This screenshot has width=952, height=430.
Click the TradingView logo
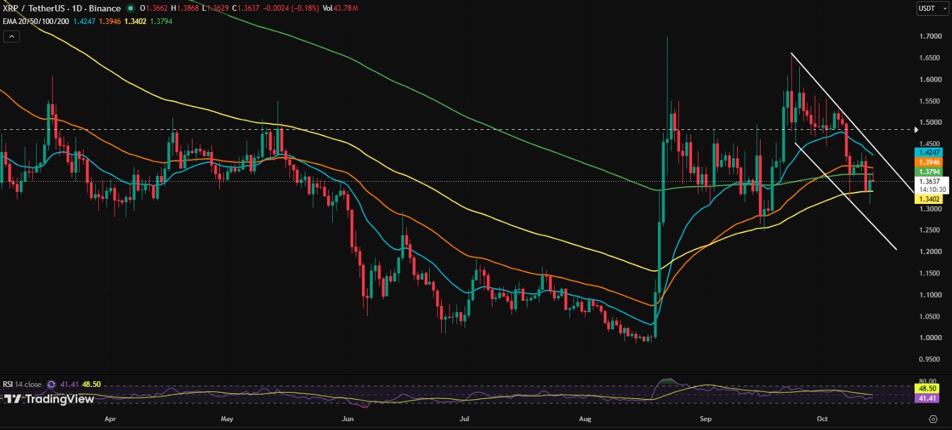49,399
